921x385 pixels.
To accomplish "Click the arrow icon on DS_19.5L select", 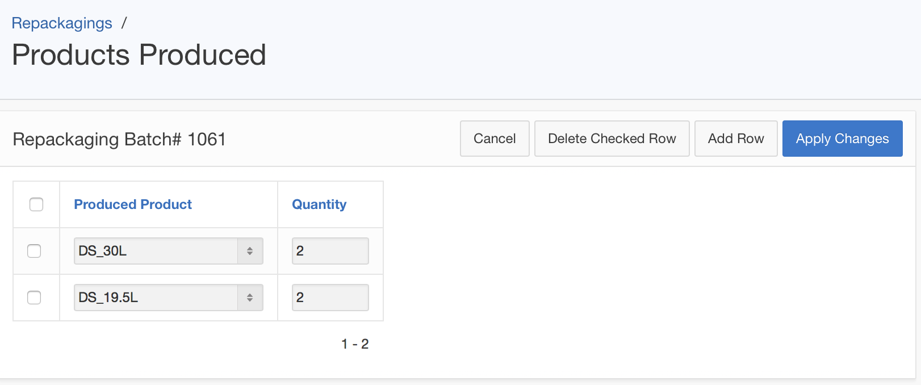I will point(250,298).
